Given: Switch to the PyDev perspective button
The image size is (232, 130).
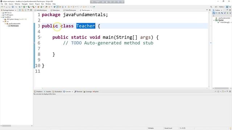Looking at the screenshot, I should [221, 7].
